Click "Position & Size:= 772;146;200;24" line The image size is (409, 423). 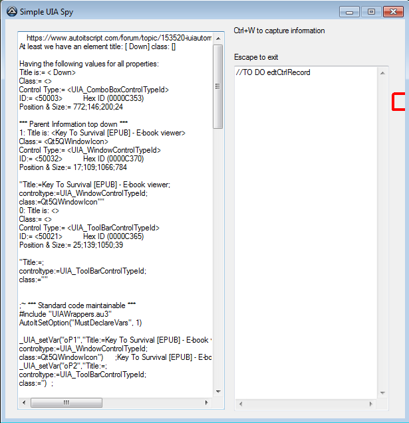71,107
